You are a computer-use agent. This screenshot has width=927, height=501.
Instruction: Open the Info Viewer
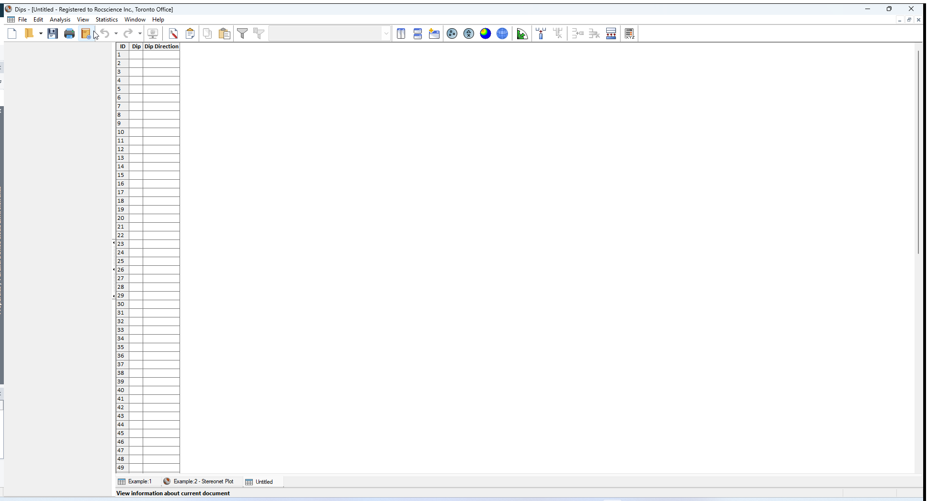[86, 33]
